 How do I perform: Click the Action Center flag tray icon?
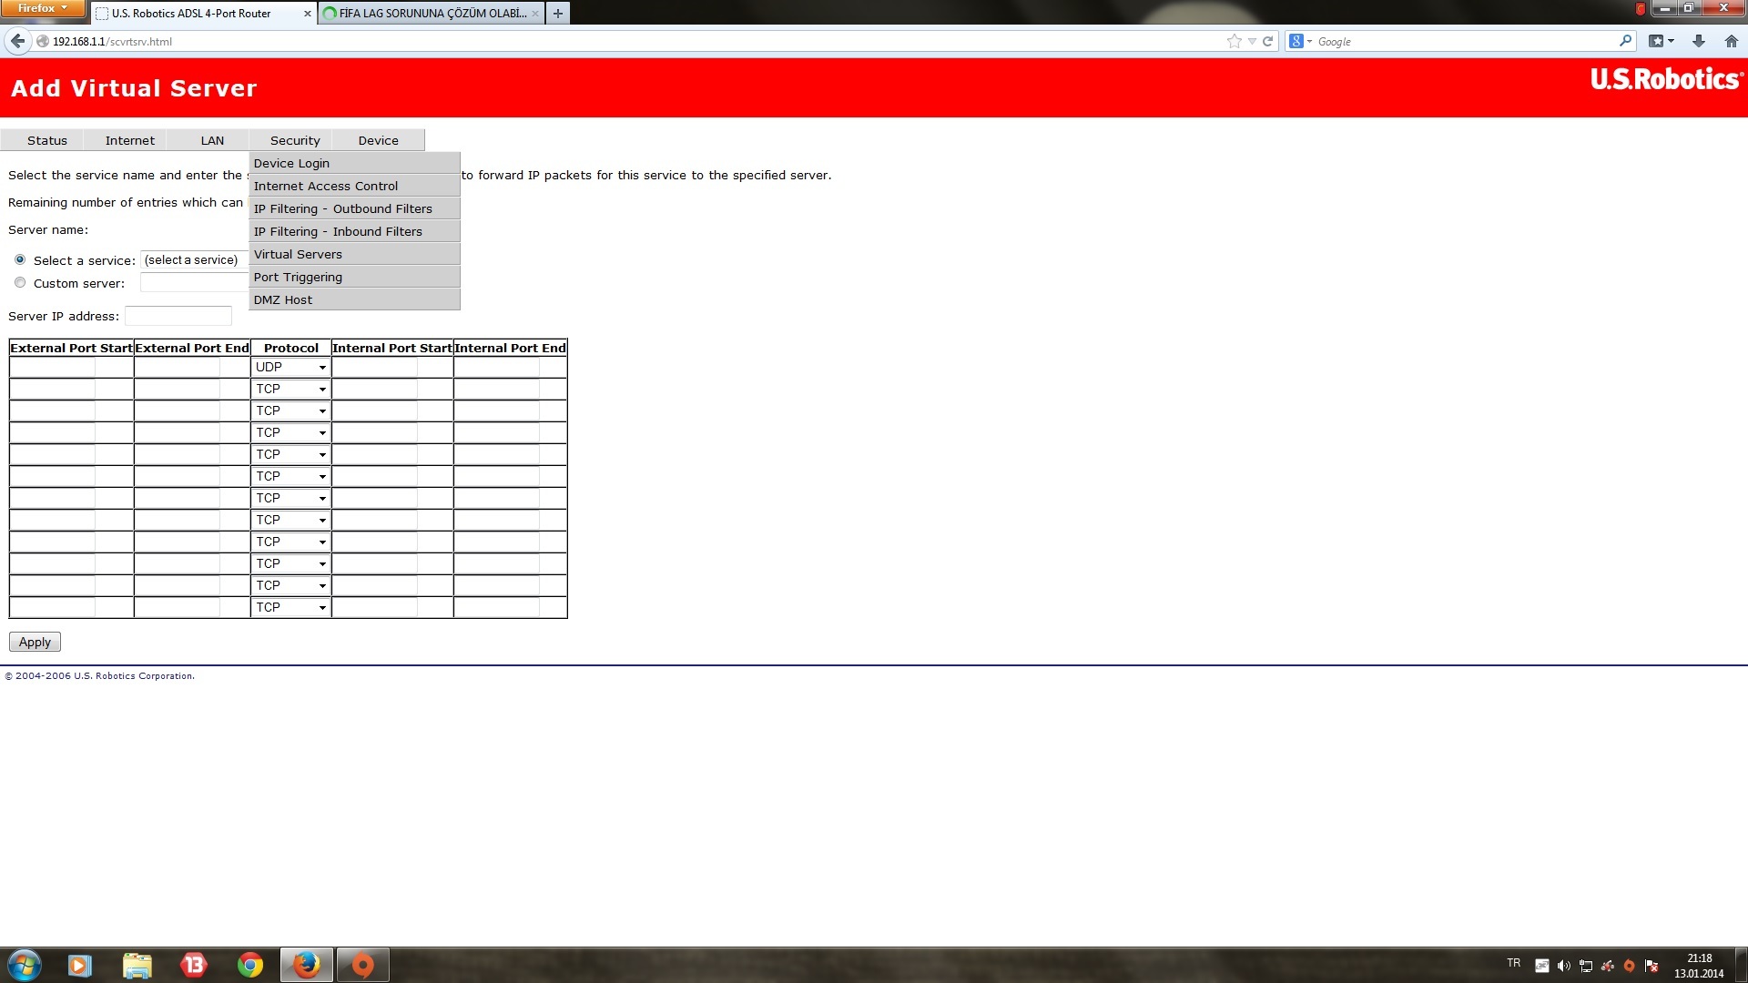pos(1651,966)
